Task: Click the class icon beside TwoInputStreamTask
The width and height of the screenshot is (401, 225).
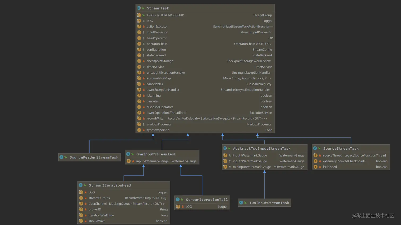Action: click(241, 203)
